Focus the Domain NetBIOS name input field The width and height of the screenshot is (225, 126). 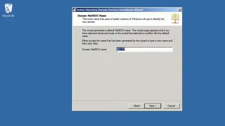tap(144, 49)
